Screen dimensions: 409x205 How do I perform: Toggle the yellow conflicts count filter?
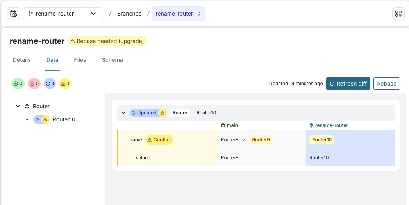point(65,84)
